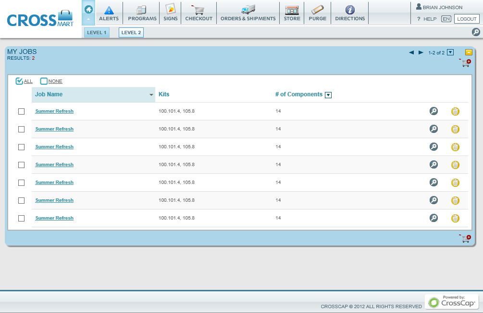The width and height of the screenshot is (483, 313).
Task: Collapse the My Jobs panel
Action: pos(469,52)
